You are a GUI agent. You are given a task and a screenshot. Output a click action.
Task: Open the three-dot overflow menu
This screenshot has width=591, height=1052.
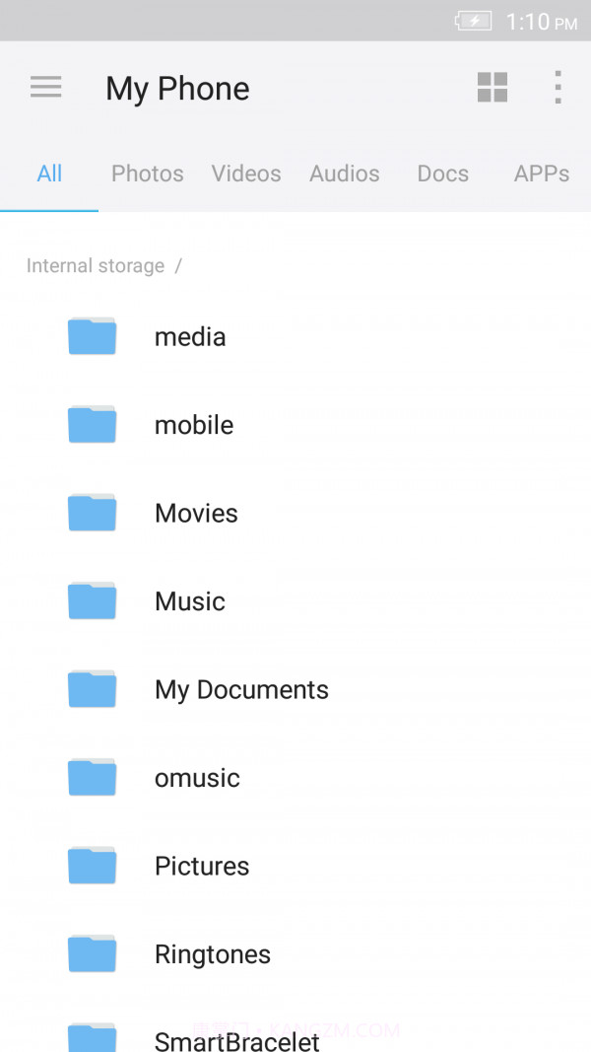click(558, 87)
